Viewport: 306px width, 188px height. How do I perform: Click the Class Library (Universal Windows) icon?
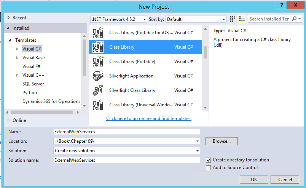pyautogui.click(x=98, y=104)
